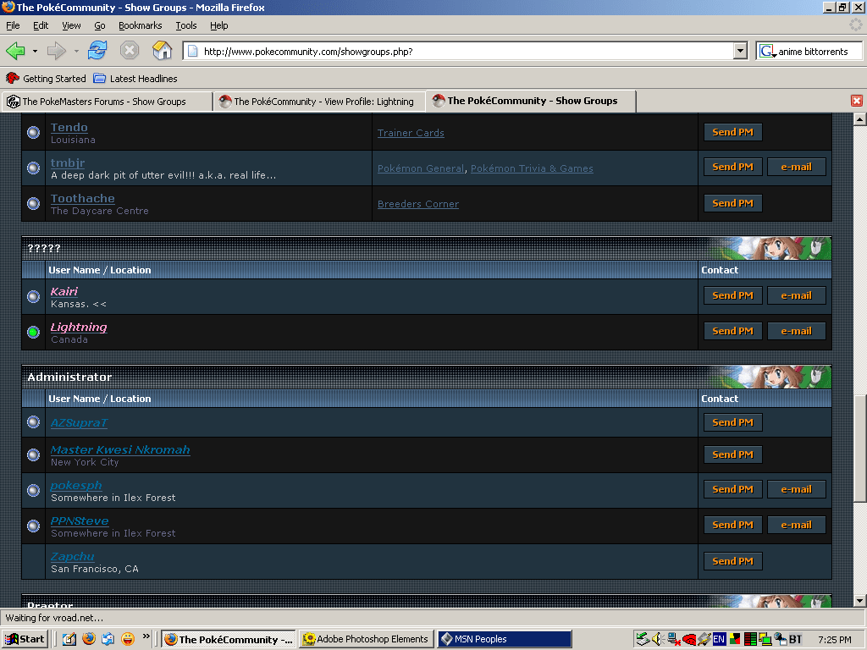Open the address bar URL dropdown
The image size is (867, 650).
tap(740, 52)
